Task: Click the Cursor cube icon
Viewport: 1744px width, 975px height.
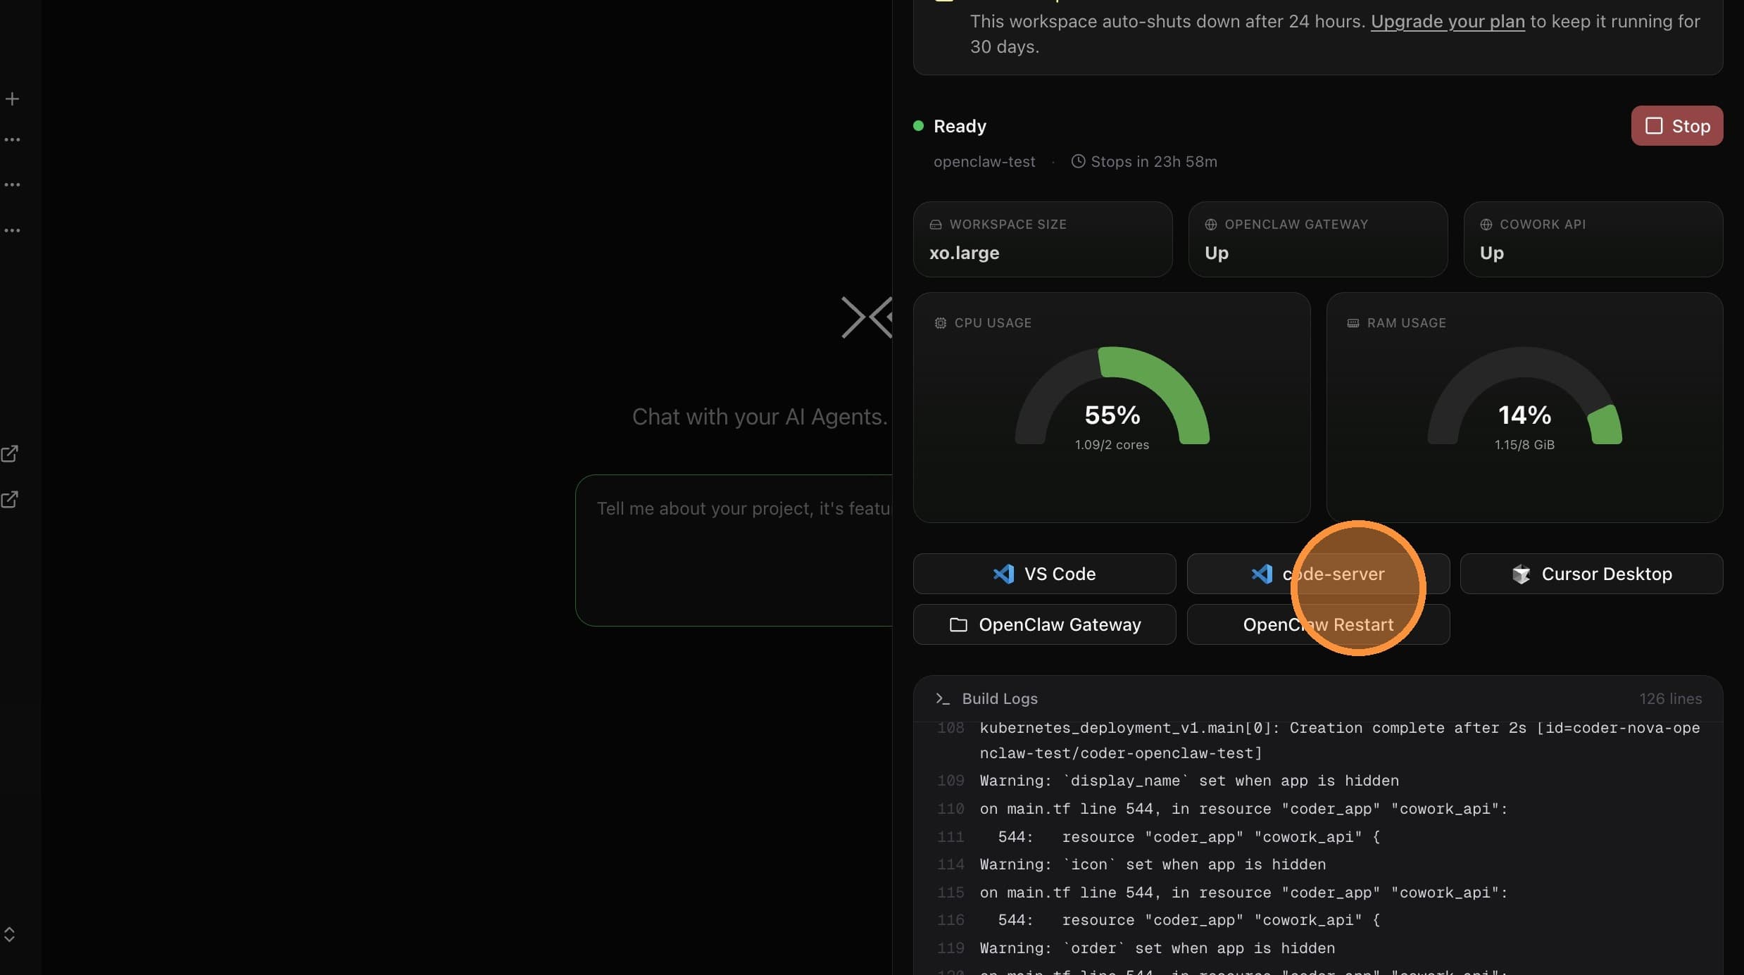Action: click(1521, 574)
